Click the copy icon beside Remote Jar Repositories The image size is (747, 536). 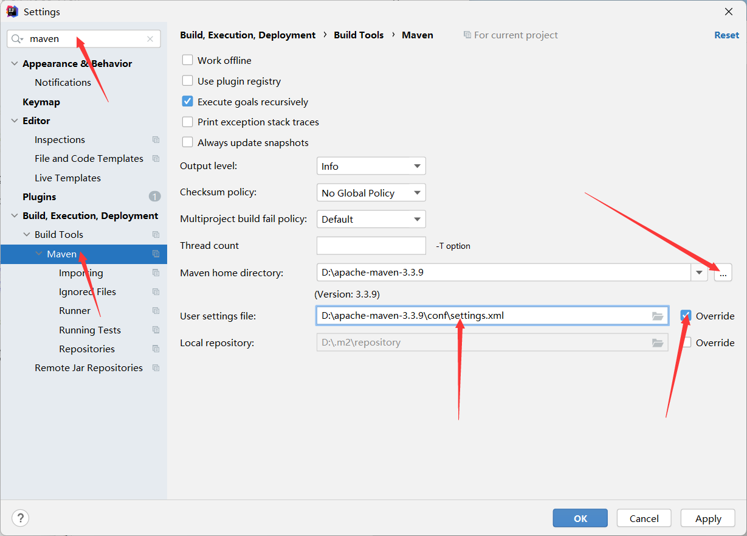point(156,368)
